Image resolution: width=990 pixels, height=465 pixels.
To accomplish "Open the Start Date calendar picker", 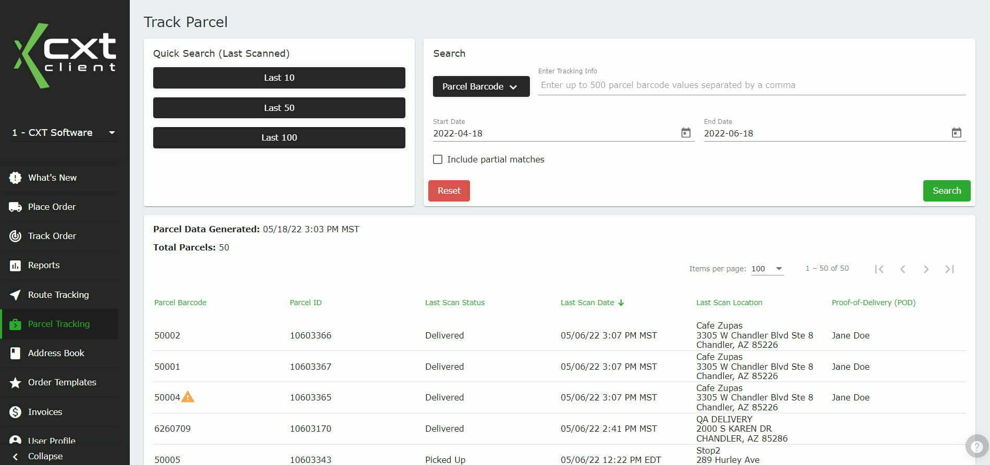I will pyautogui.click(x=686, y=133).
